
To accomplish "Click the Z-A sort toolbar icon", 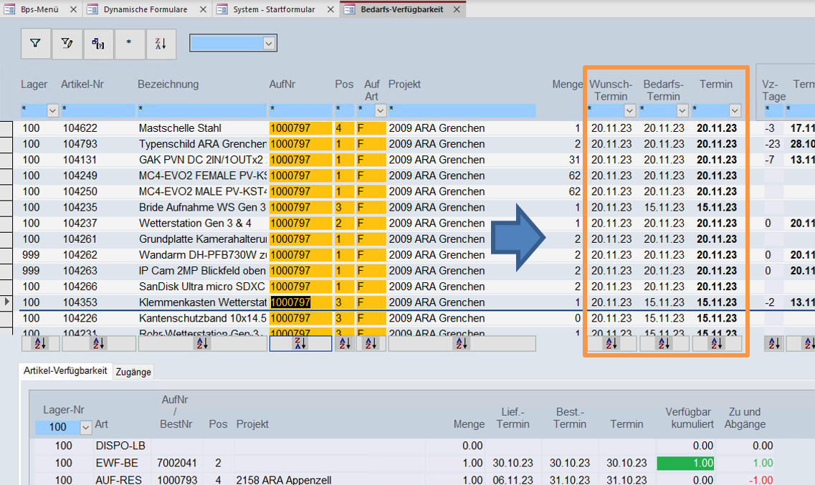I will pyautogui.click(x=161, y=44).
